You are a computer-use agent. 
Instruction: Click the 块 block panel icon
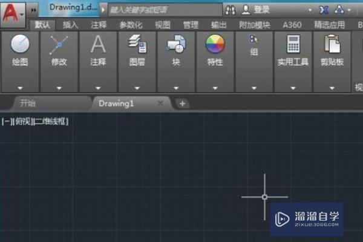(x=176, y=44)
